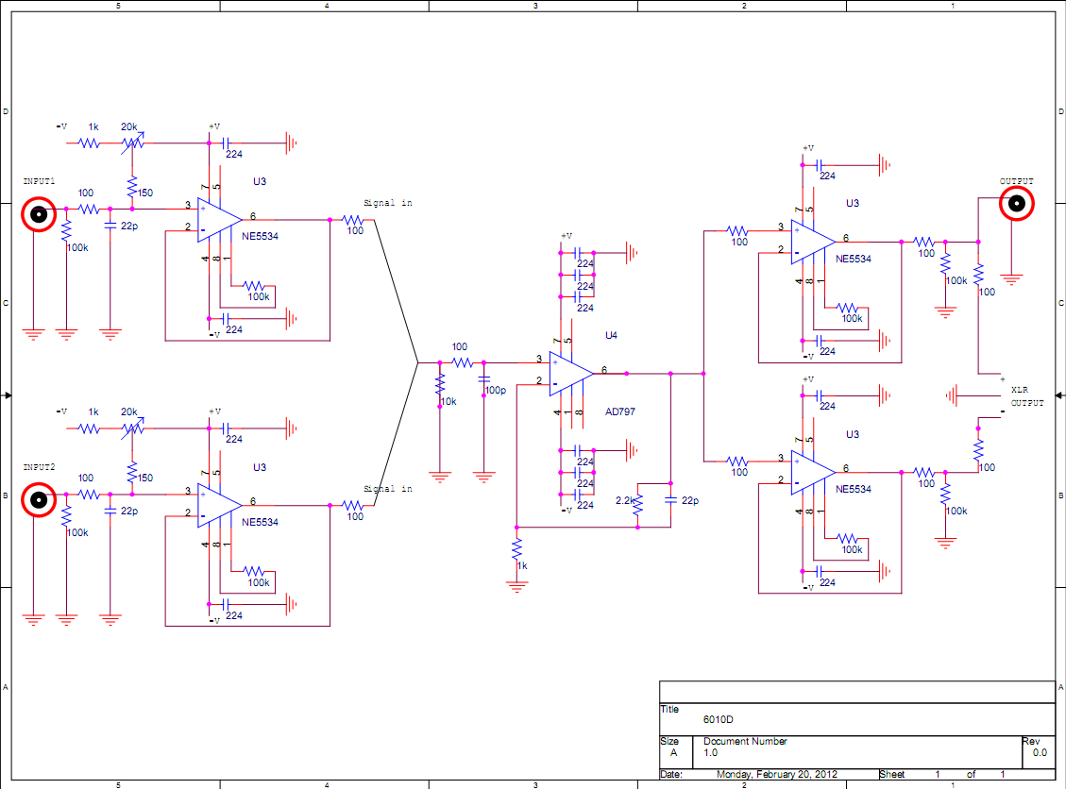Click document number value 1.0

710,752
